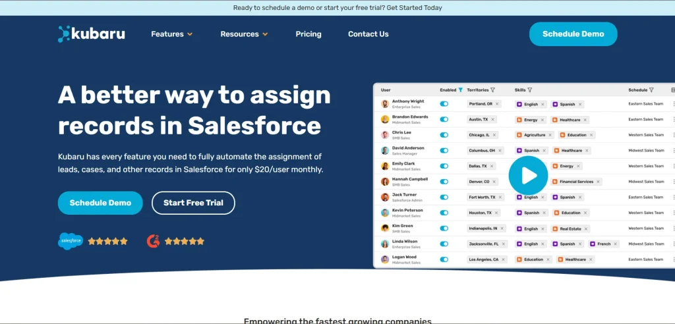Click the Kubaru logo
The width and height of the screenshot is (675, 324).
pyautogui.click(x=92, y=34)
